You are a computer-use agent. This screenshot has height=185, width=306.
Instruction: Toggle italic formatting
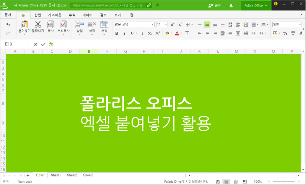coord(125,33)
